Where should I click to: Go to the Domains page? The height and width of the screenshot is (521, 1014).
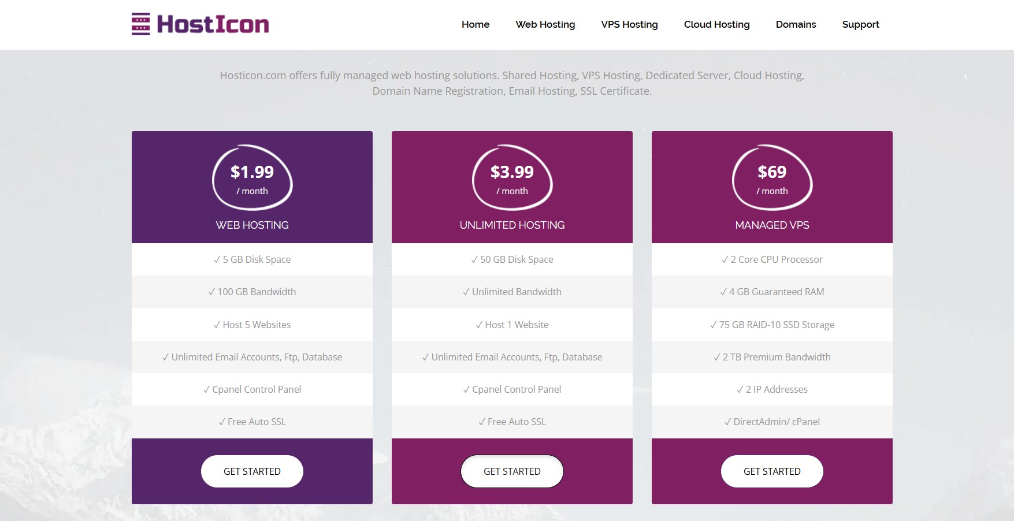796,24
